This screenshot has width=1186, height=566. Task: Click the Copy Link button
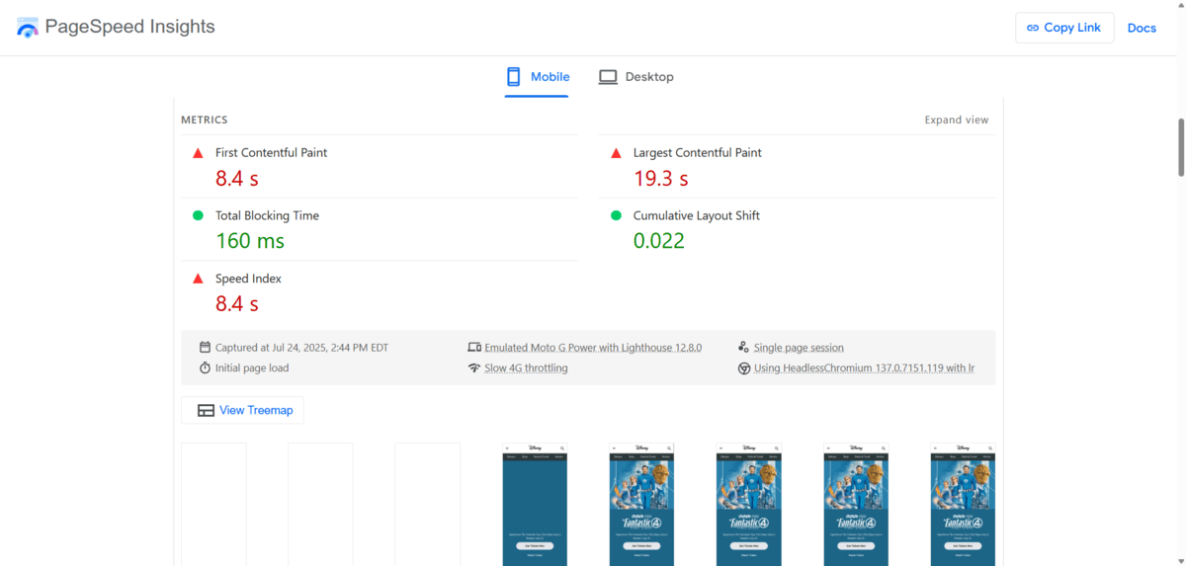pos(1064,28)
